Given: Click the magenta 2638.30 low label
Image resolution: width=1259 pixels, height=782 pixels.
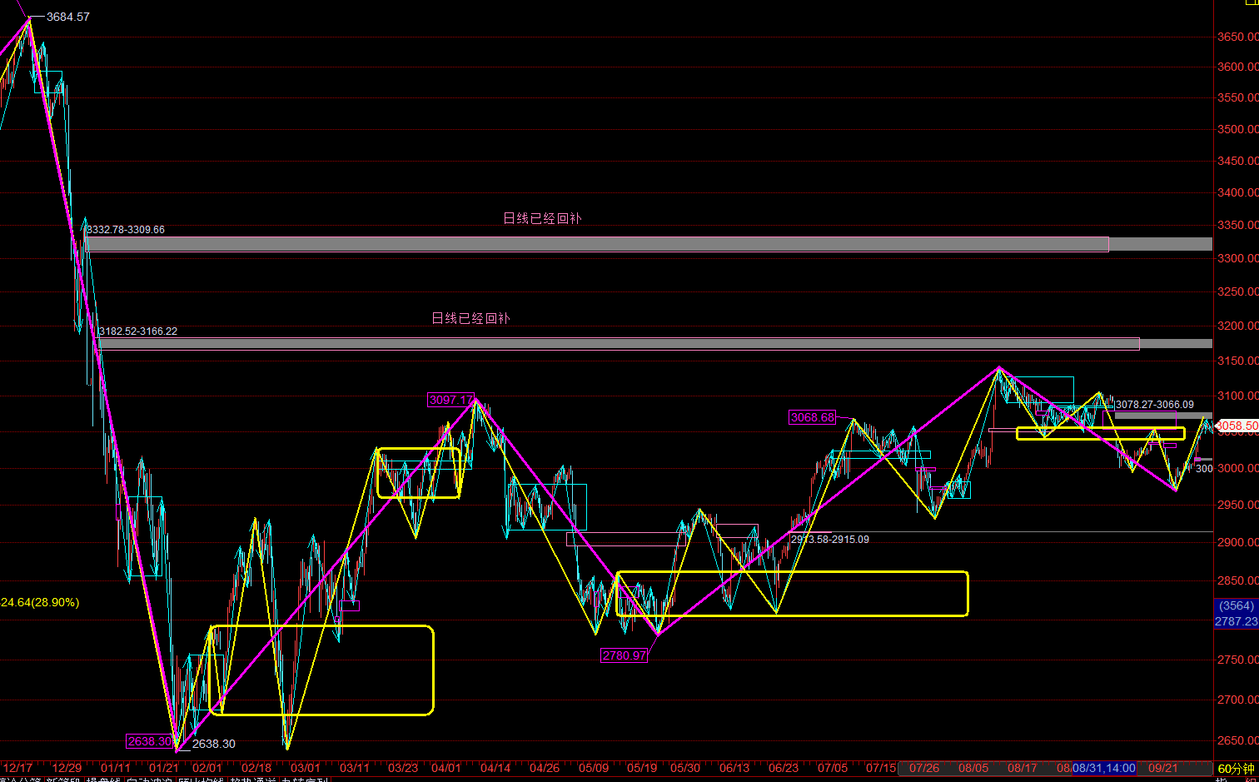Looking at the screenshot, I should (151, 741).
